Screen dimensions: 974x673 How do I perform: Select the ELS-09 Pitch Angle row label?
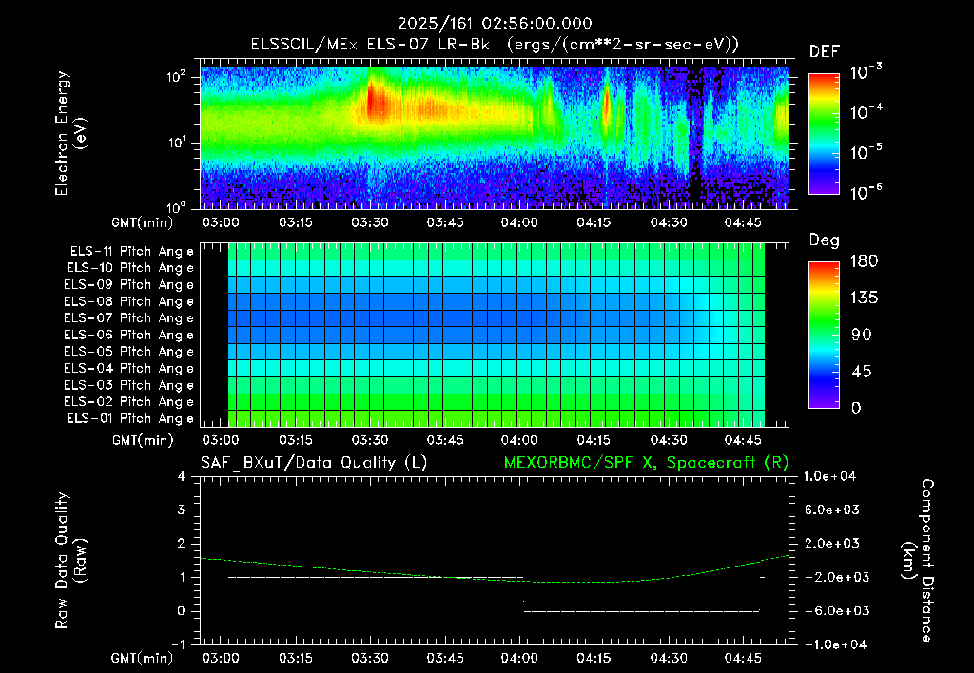(129, 285)
